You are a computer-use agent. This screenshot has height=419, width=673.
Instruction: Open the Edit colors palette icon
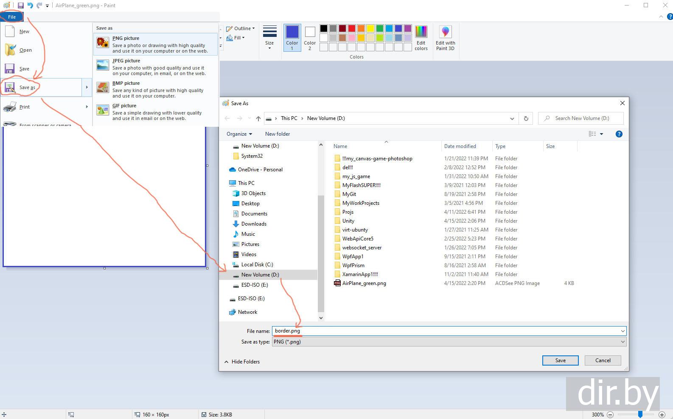[x=421, y=32]
